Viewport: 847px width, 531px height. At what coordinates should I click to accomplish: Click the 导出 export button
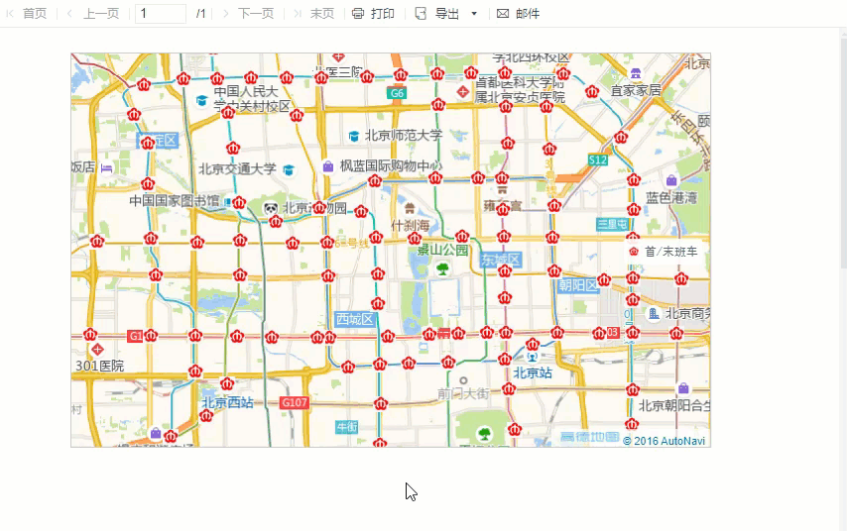[437, 14]
